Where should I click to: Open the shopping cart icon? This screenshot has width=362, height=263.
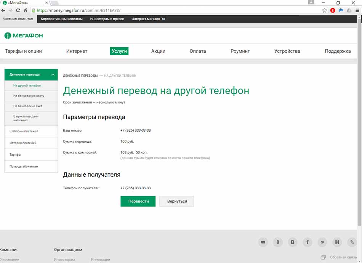point(163,19)
